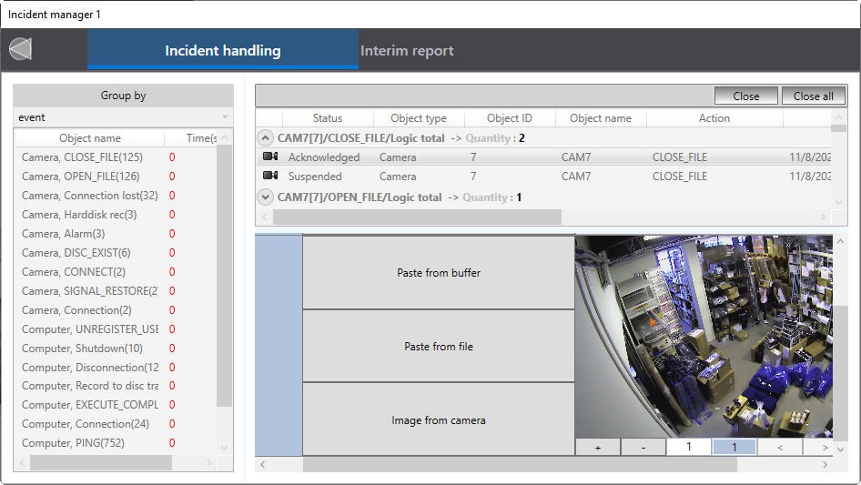The width and height of the screenshot is (861, 485).
Task: Select the Incident handling tab
Action: pos(222,51)
